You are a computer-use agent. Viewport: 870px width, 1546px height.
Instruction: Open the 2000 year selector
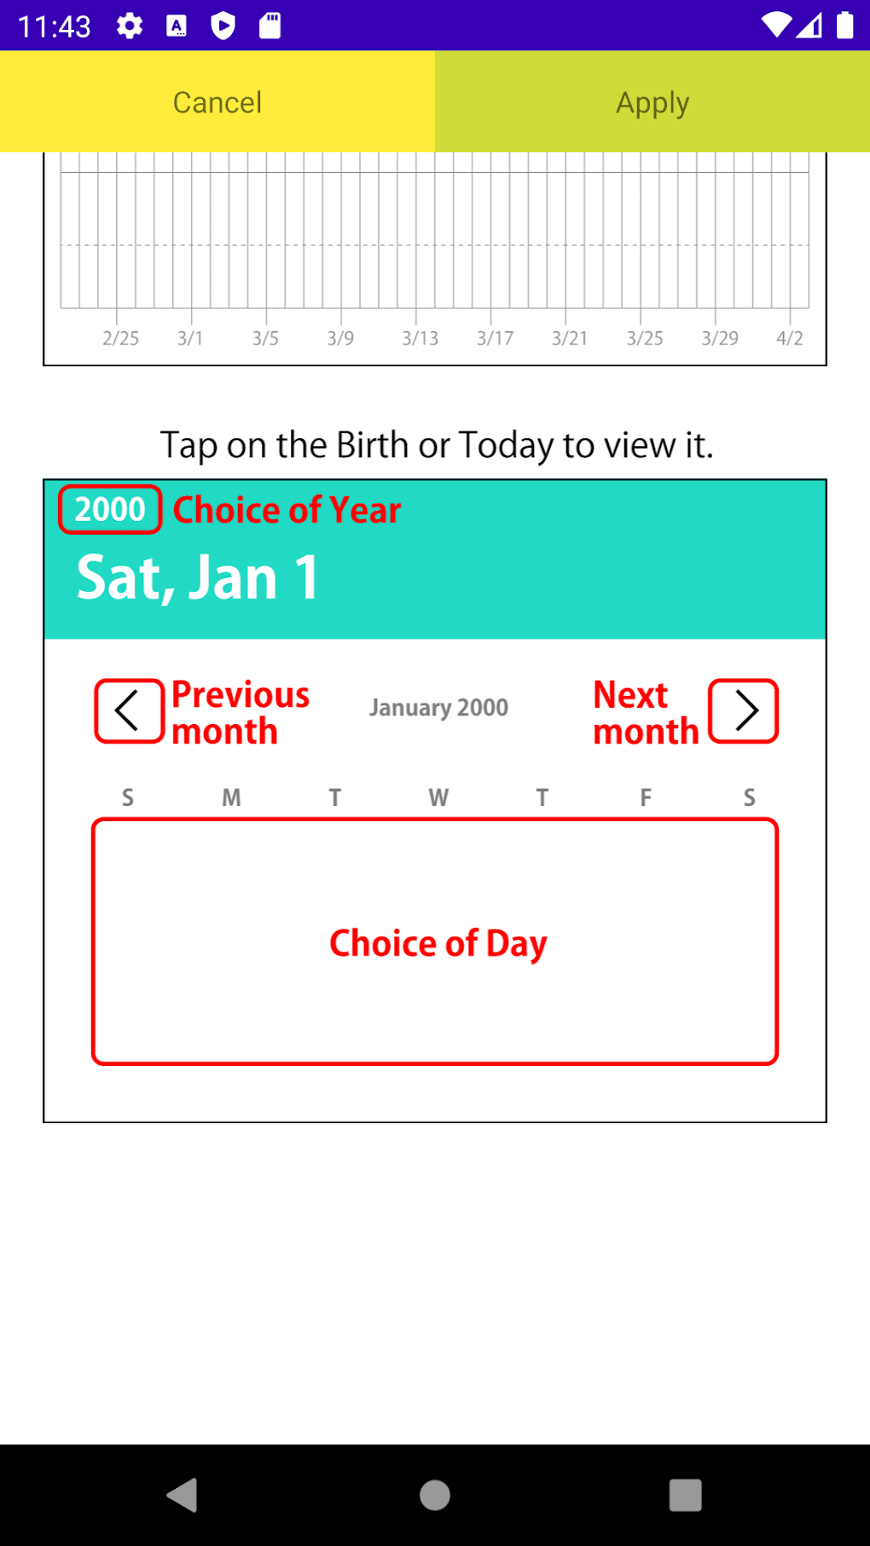110,510
